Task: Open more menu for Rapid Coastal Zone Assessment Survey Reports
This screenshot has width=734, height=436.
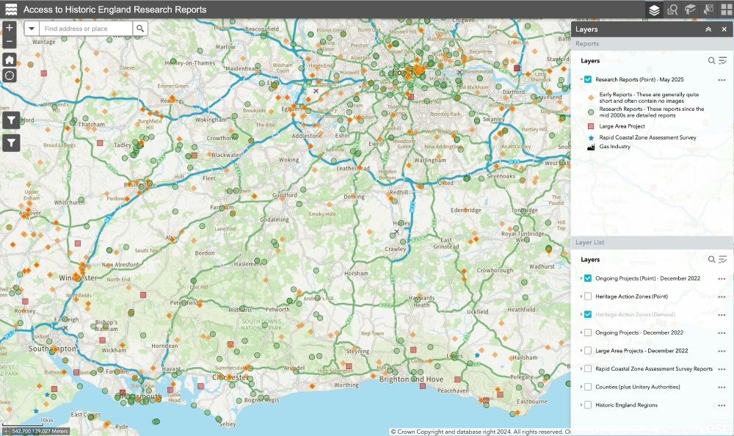Action: coord(722,369)
